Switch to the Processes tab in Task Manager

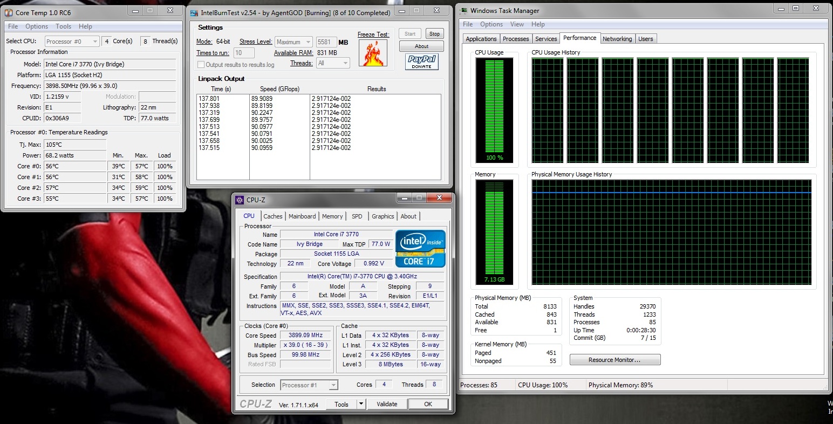point(515,39)
